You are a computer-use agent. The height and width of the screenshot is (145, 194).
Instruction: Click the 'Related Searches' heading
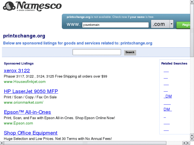(x=174, y=63)
